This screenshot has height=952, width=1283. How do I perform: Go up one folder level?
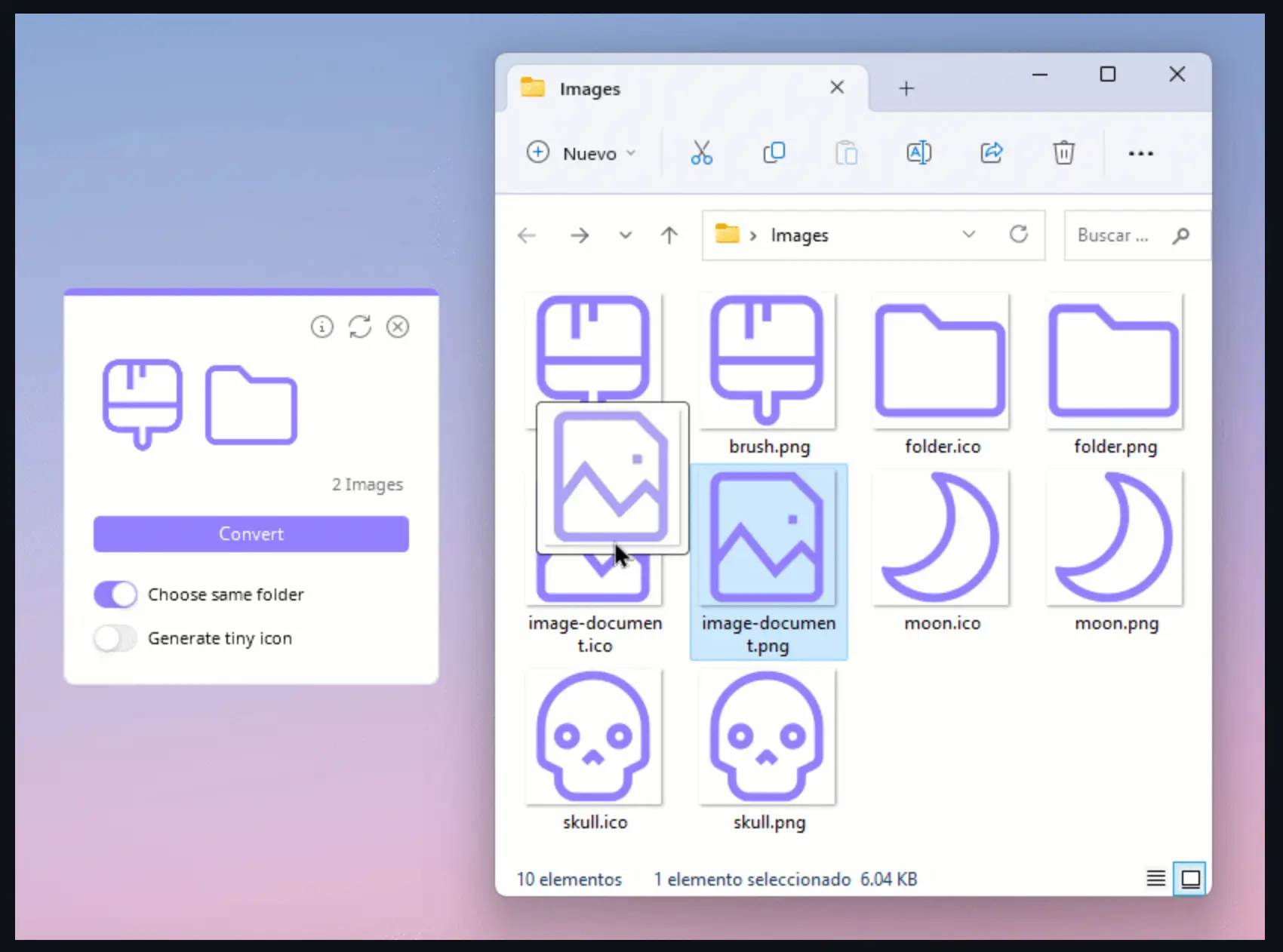tap(669, 235)
